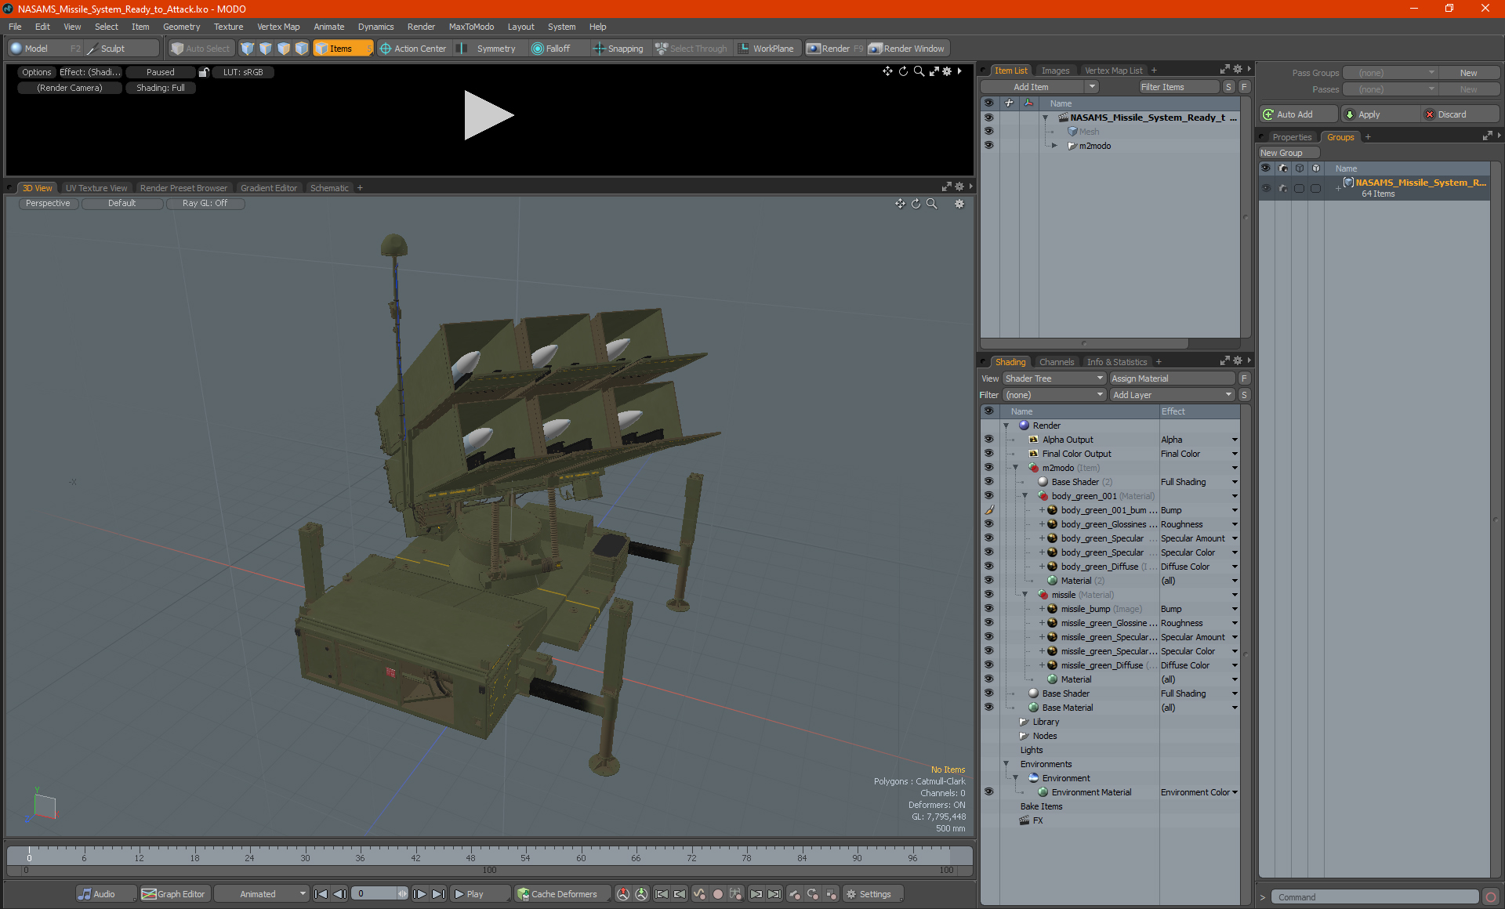Switch to UV Texture View tab

click(96, 188)
